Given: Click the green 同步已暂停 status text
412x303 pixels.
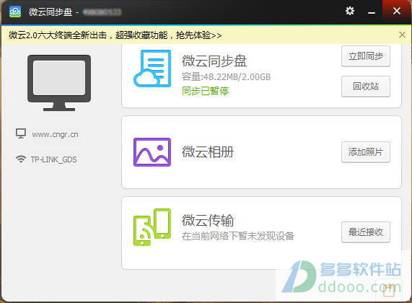Looking at the screenshot, I should 205,91.
